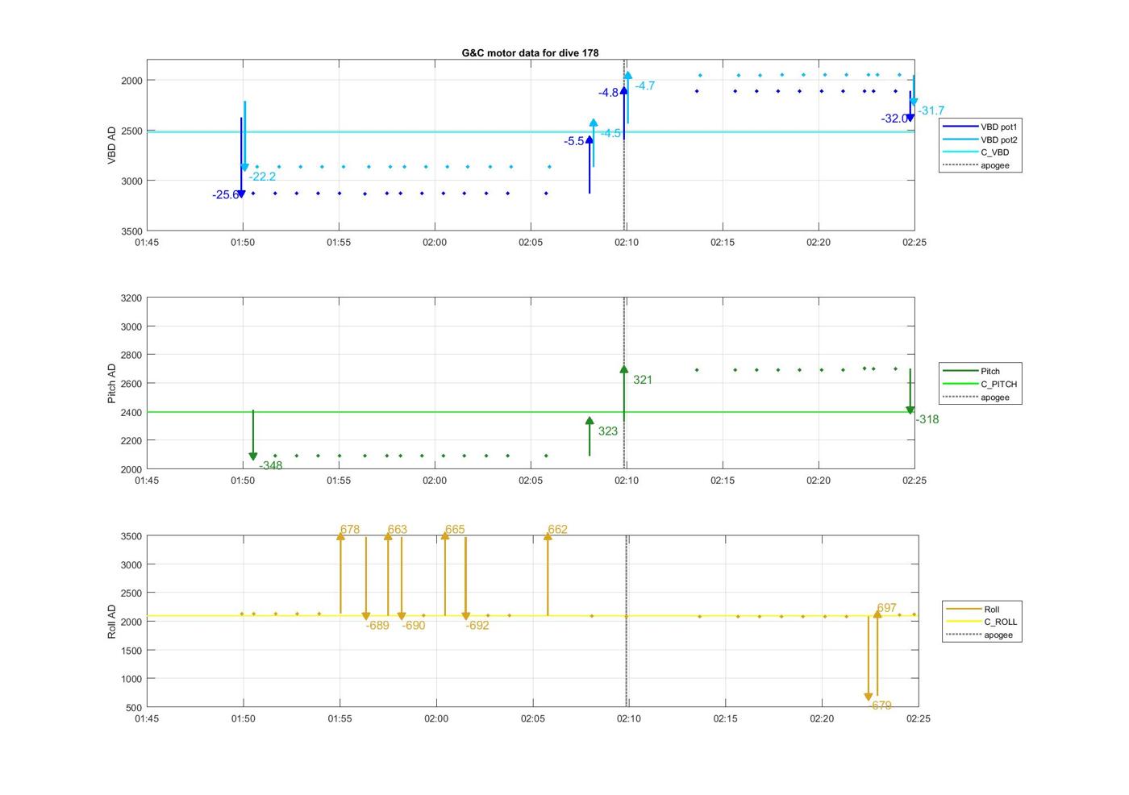Select VBD pot1 legend entry
The height and width of the screenshot is (795, 1129).
point(981,127)
